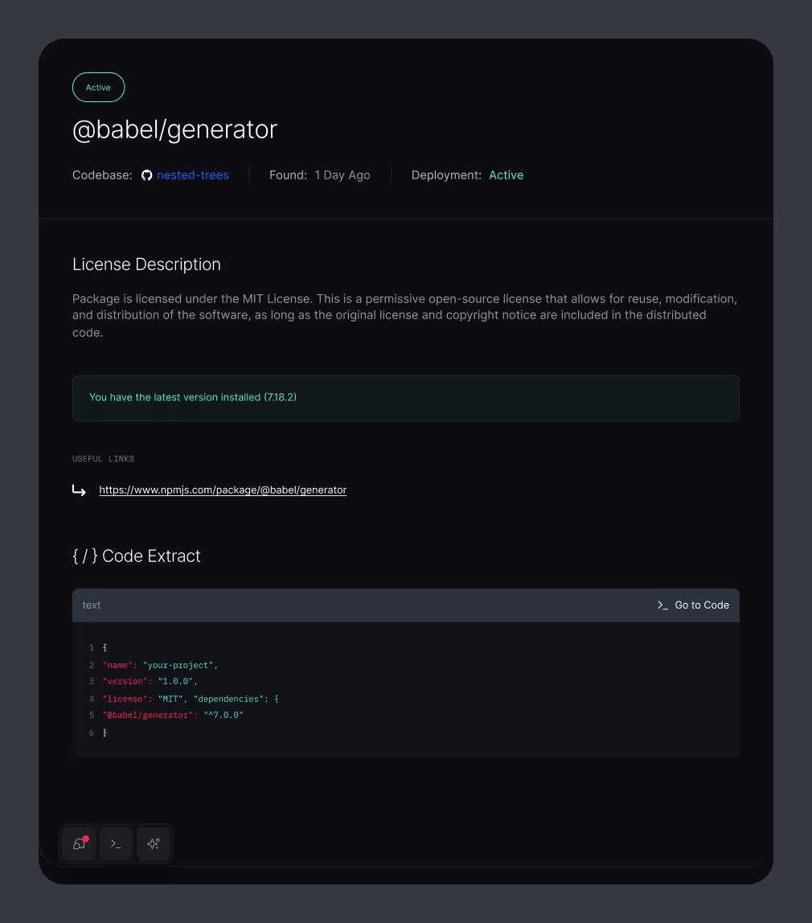Click the terminal prompt icon in Go to Code
The image size is (812, 923).
click(x=662, y=605)
